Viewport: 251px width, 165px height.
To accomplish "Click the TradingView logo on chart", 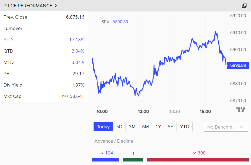I will coord(241,109).
